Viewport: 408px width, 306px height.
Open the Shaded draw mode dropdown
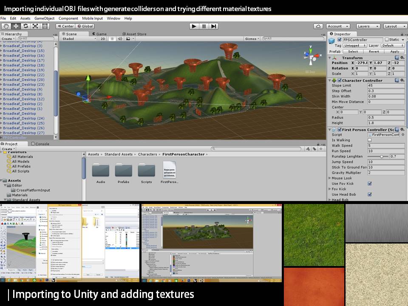click(x=79, y=39)
